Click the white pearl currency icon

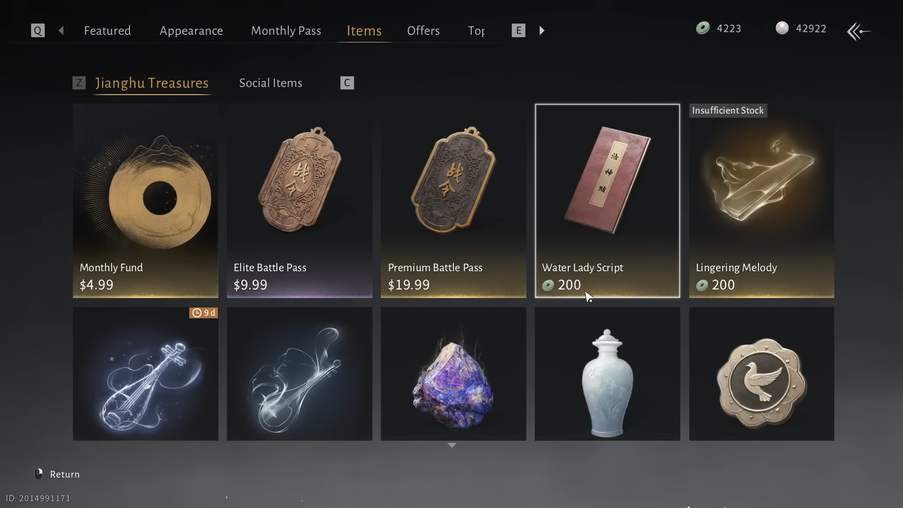(x=782, y=28)
